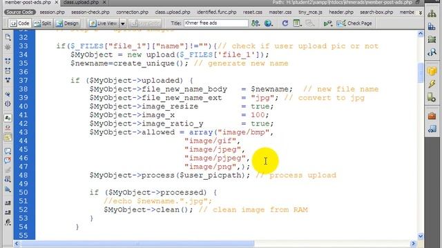Select class.upload.php document tab
Image resolution: width=442 pixels, height=248 pixels.
[x=81, y=3]
